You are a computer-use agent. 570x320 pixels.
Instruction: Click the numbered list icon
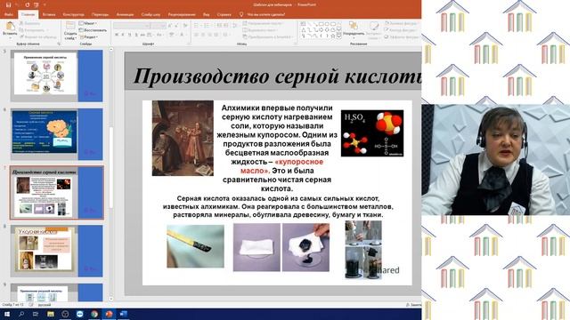point(208,26)
